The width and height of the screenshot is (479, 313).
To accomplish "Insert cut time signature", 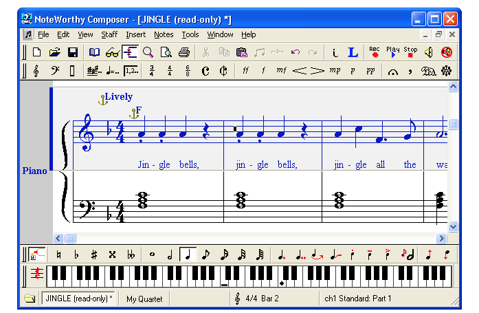I will (x=223, y=71).
